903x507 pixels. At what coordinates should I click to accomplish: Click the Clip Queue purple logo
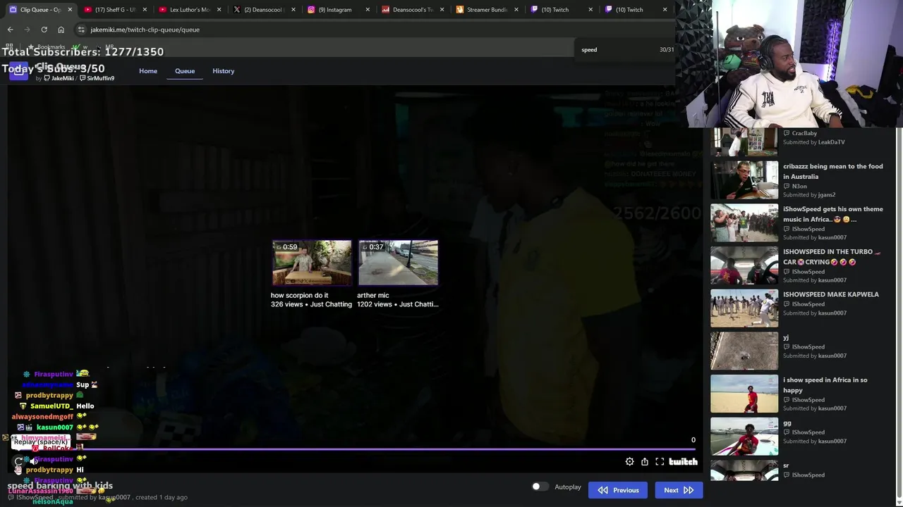pos(18,71)
